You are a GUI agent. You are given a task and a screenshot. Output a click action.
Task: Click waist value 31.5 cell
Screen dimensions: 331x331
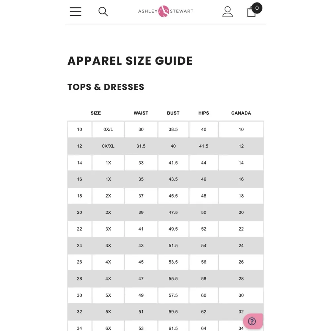[x=141, y=146]
